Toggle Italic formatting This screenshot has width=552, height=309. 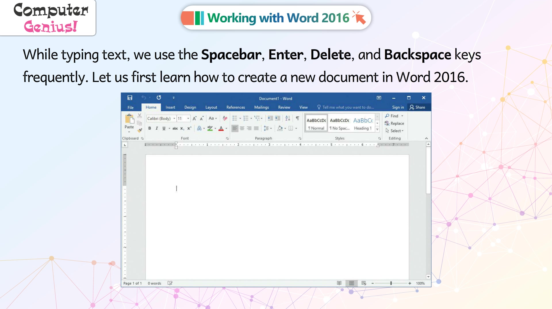tap(157, 128)
